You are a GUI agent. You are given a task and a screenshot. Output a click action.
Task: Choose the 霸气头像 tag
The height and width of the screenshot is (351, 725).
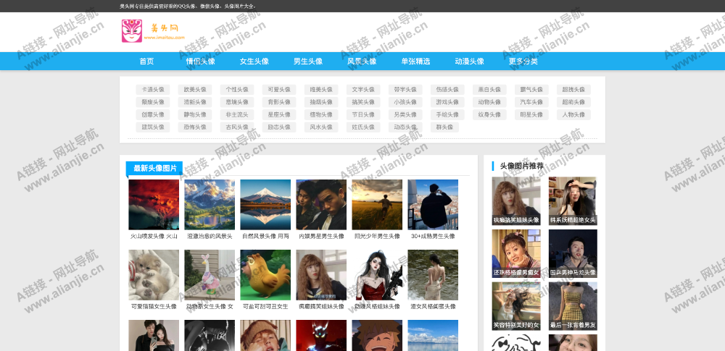tap(531, 90)
